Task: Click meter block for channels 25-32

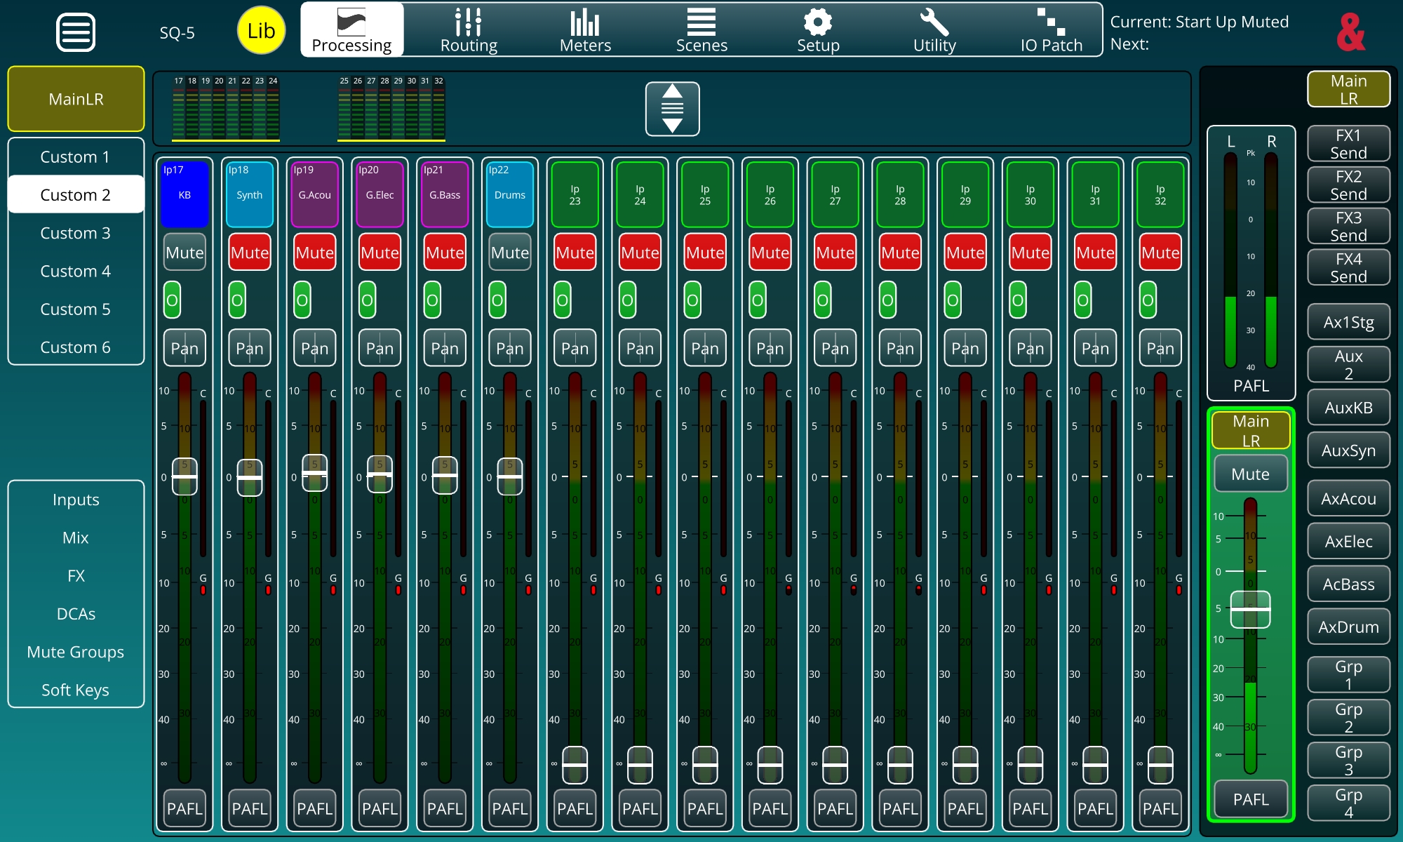Action: click(391, 109)
